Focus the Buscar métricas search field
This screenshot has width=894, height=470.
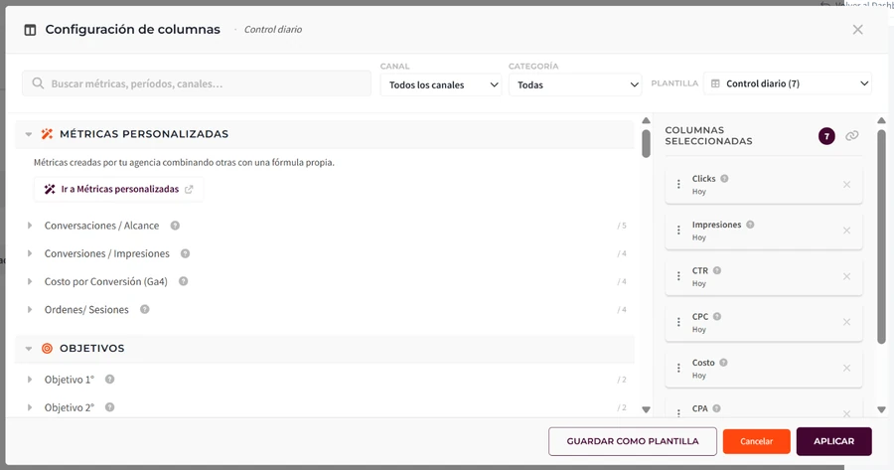tap(197, 83)
